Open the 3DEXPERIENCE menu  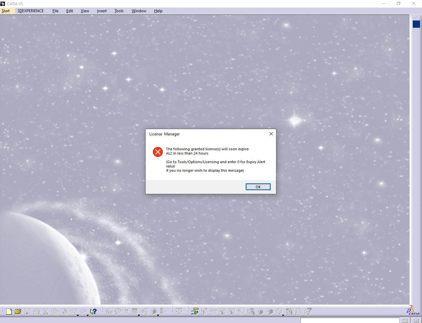coord(30,11)
